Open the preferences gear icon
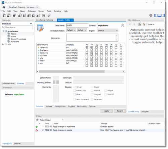168x149 pixels. (x=151, y=15)
